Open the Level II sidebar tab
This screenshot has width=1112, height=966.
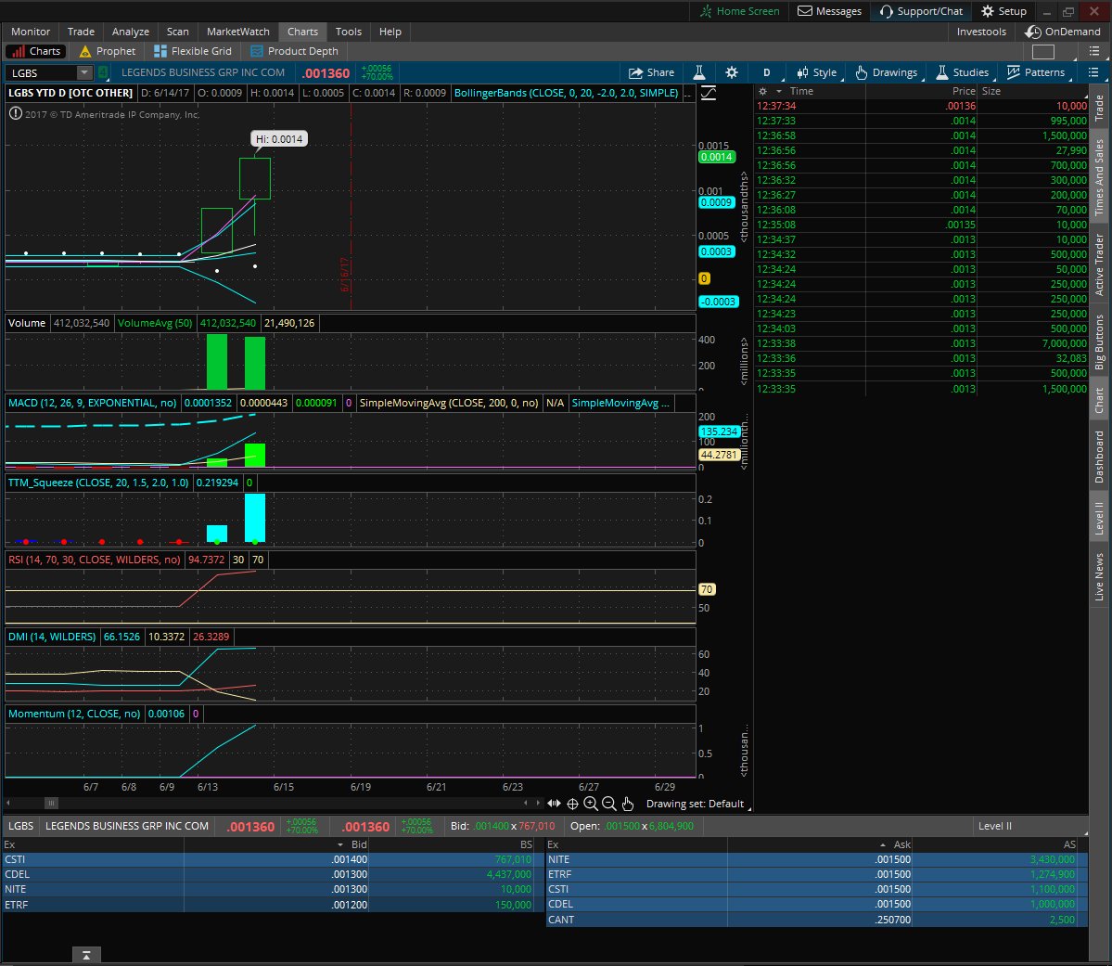coord(1098,518)
